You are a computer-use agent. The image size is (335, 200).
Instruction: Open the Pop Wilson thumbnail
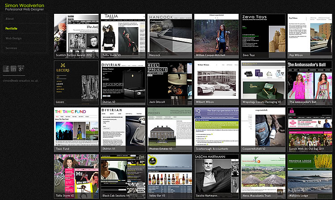pos(310,36)
